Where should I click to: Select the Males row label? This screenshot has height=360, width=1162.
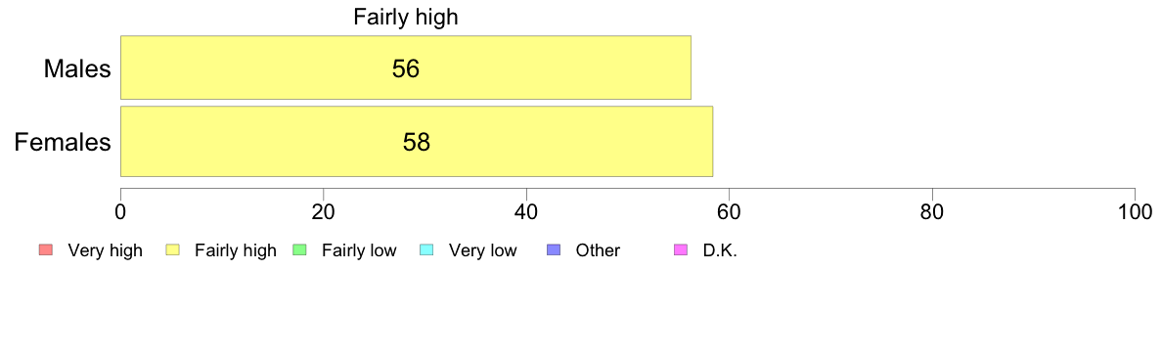(77, 68)
